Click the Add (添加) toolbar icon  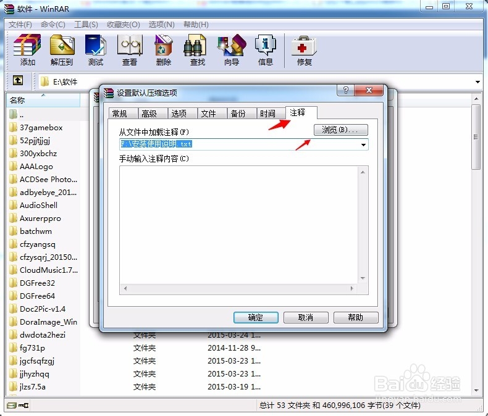[x=27, y=50]
